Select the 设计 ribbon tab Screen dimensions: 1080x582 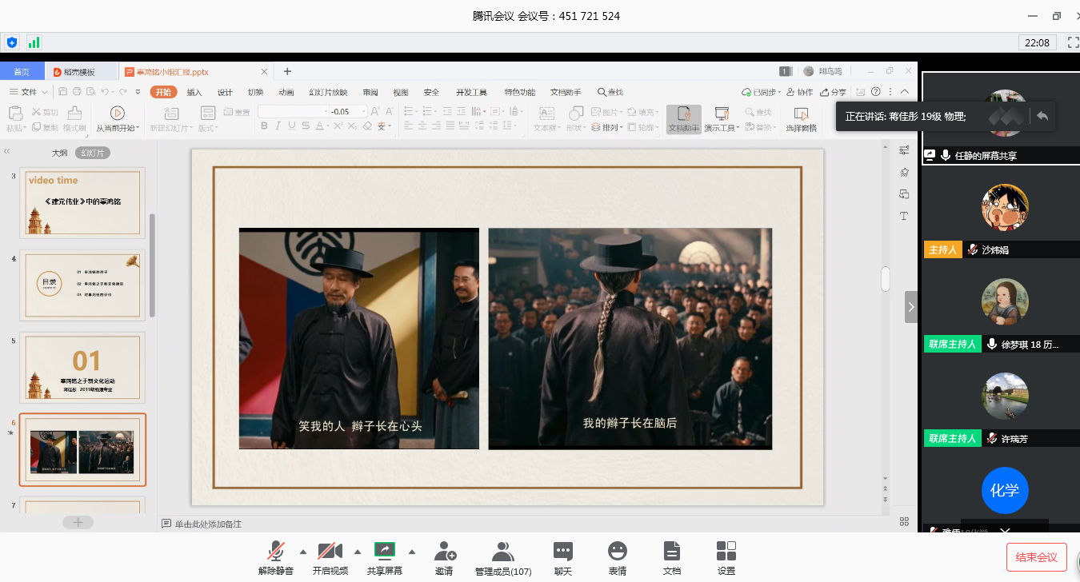225,92
